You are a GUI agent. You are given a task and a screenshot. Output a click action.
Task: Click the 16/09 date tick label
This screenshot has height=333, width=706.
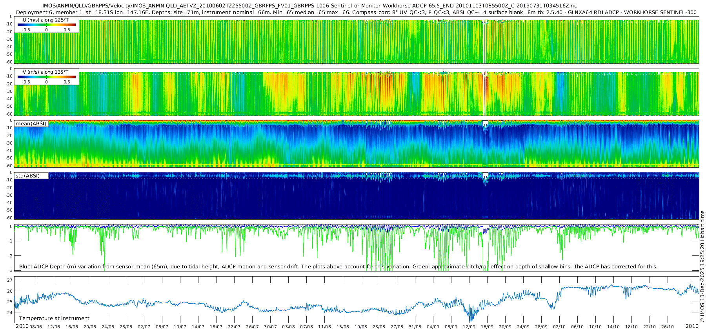[487, 327]
